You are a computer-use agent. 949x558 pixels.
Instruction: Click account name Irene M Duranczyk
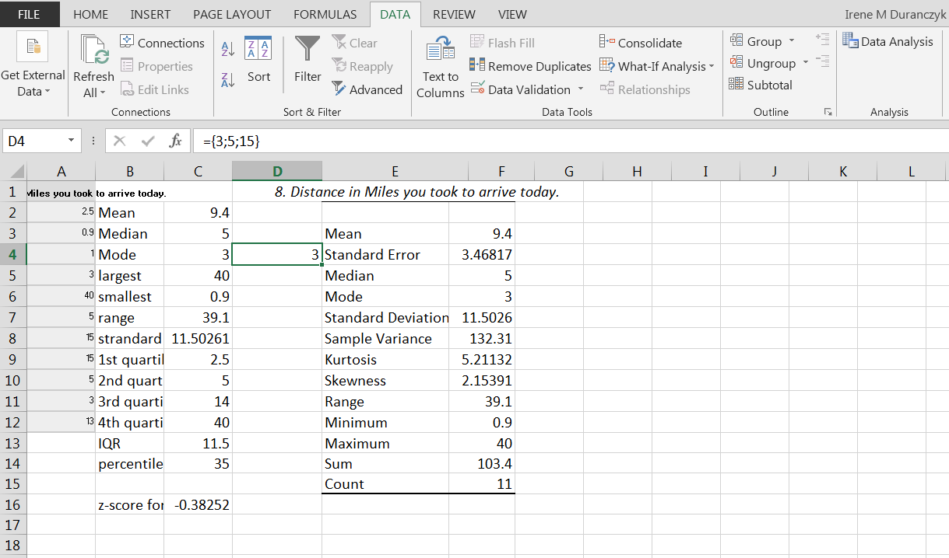[x=895, y=14]
